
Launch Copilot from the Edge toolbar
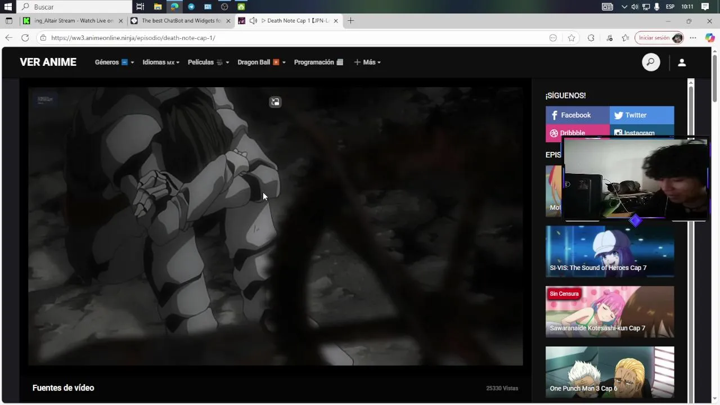(x=709, y=38)
